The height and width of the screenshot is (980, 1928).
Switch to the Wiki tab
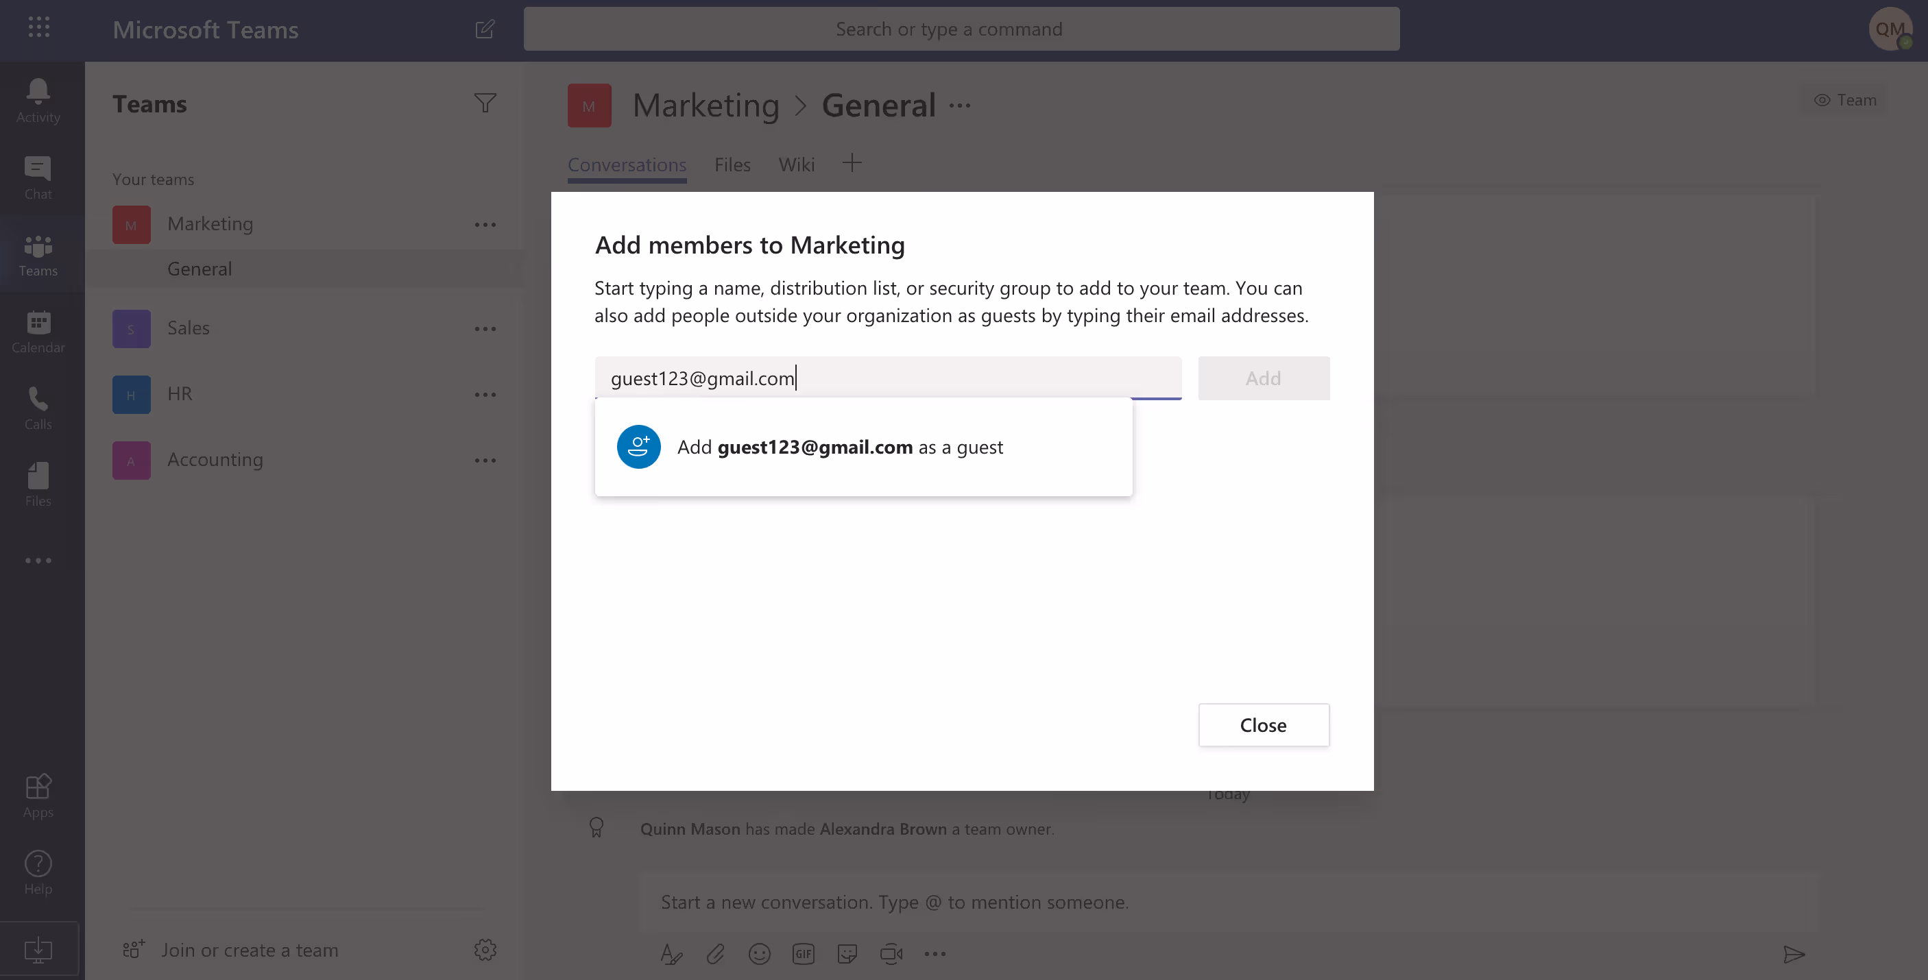coord(795,164)
